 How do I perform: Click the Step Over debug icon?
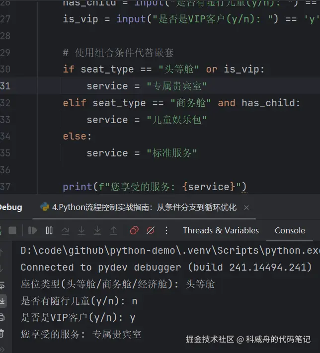(x=66, y=230)
